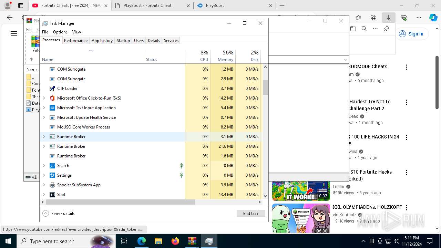Viewport: 441px width, 248px height.
Task: Switch to WinRAR on the taskbar
Action: pyautogui.click(x=192, y=241)
